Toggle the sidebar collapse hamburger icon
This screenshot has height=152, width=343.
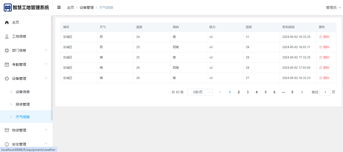point(59,8)
